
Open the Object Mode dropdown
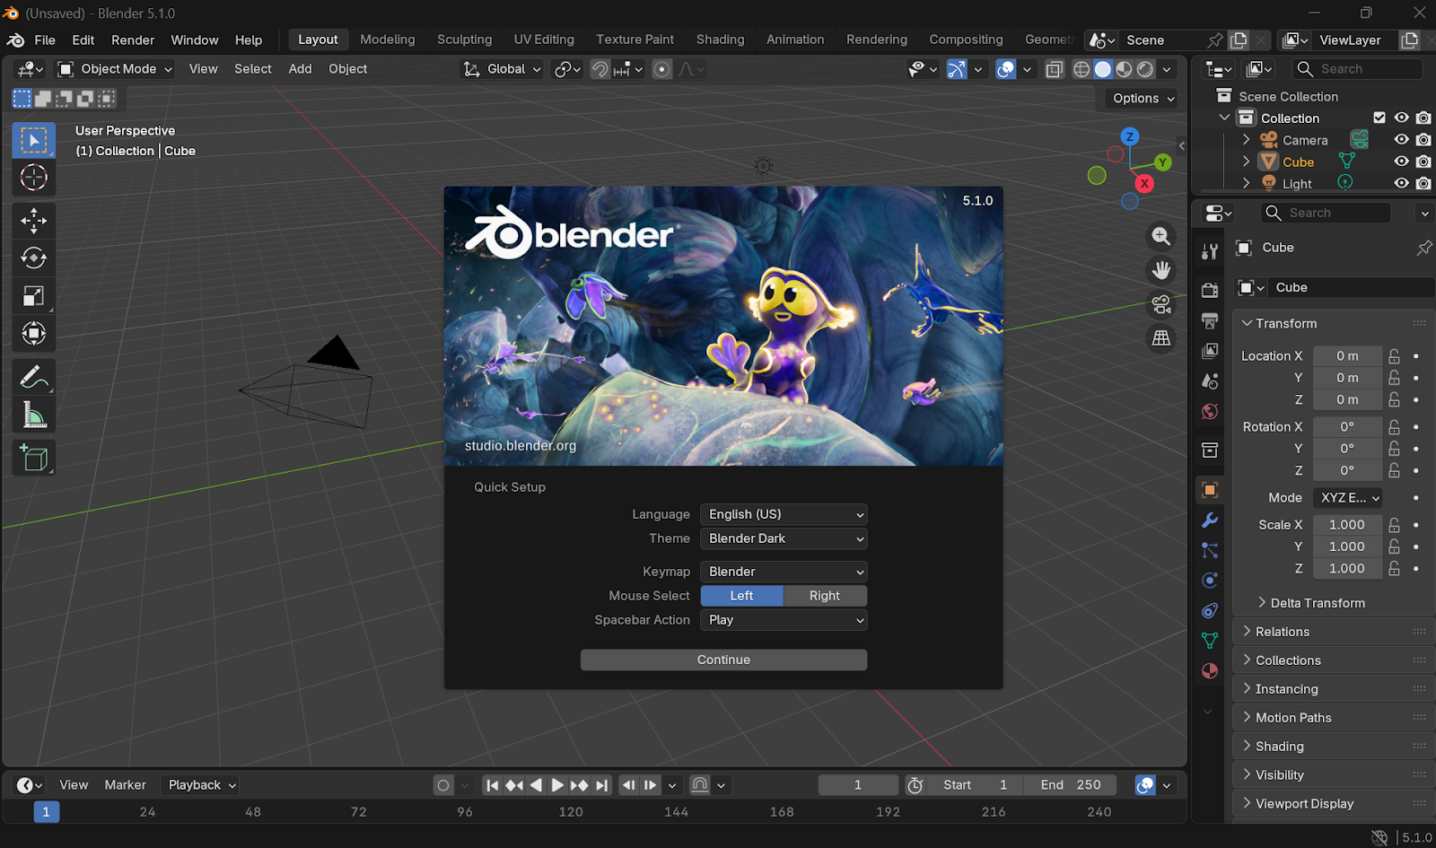coord(115,69)
